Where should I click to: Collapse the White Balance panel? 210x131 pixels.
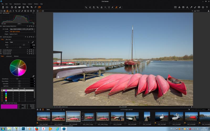[x=1, y=37]
